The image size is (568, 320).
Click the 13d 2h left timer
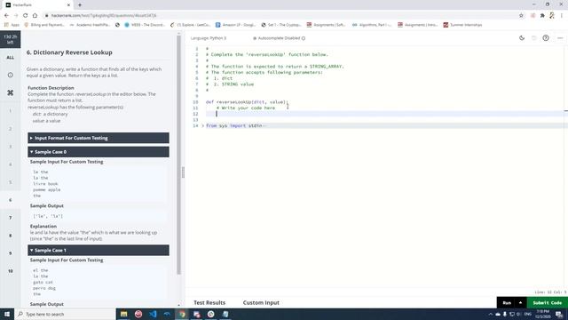click(x=10, y=39)
